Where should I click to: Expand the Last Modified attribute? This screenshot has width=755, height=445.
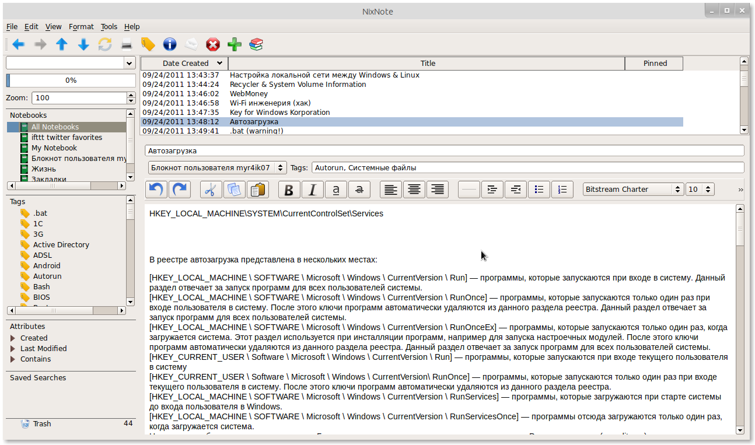13,349
